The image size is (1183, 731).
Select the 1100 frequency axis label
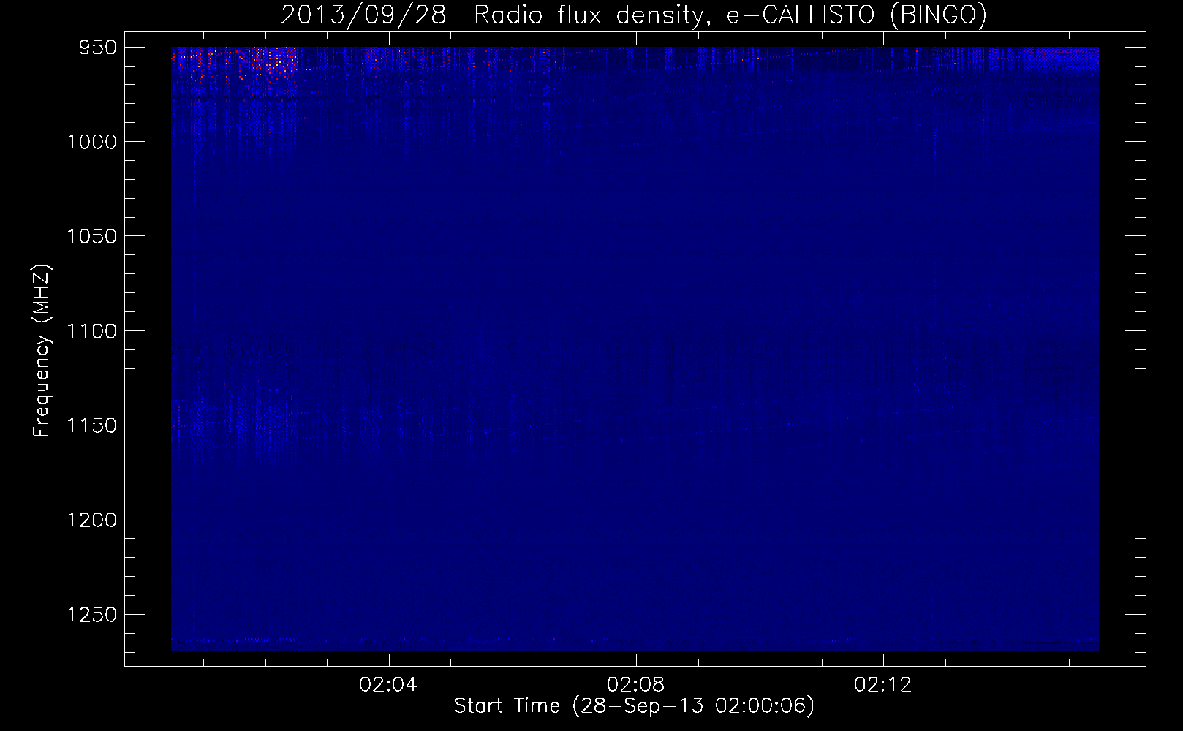coord(91,331)
